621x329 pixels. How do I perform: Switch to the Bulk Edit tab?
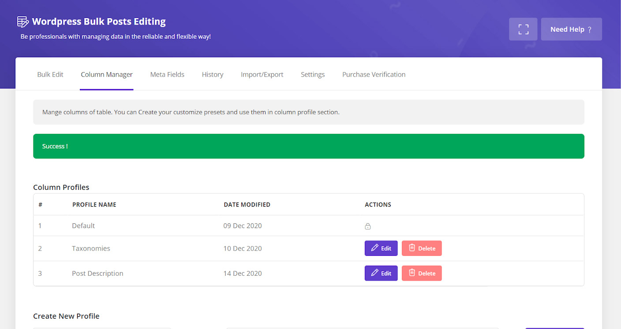click(50, 74)
